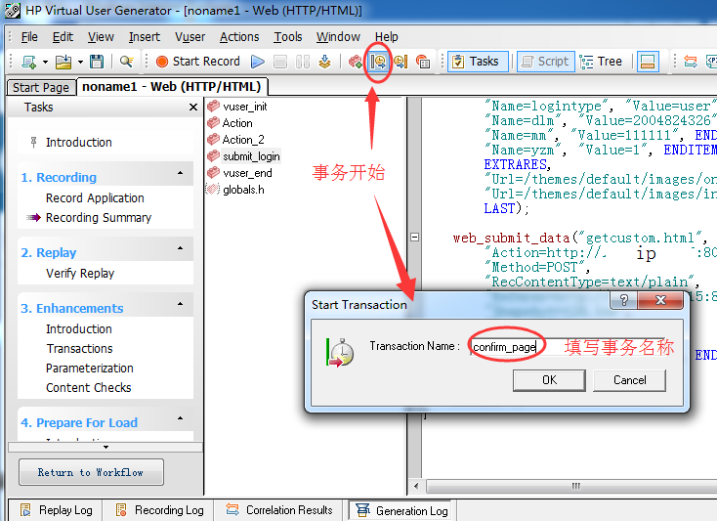This screenshot has height=521, width=717.
Task: Open the Edit menu
Action: (63, 36)
